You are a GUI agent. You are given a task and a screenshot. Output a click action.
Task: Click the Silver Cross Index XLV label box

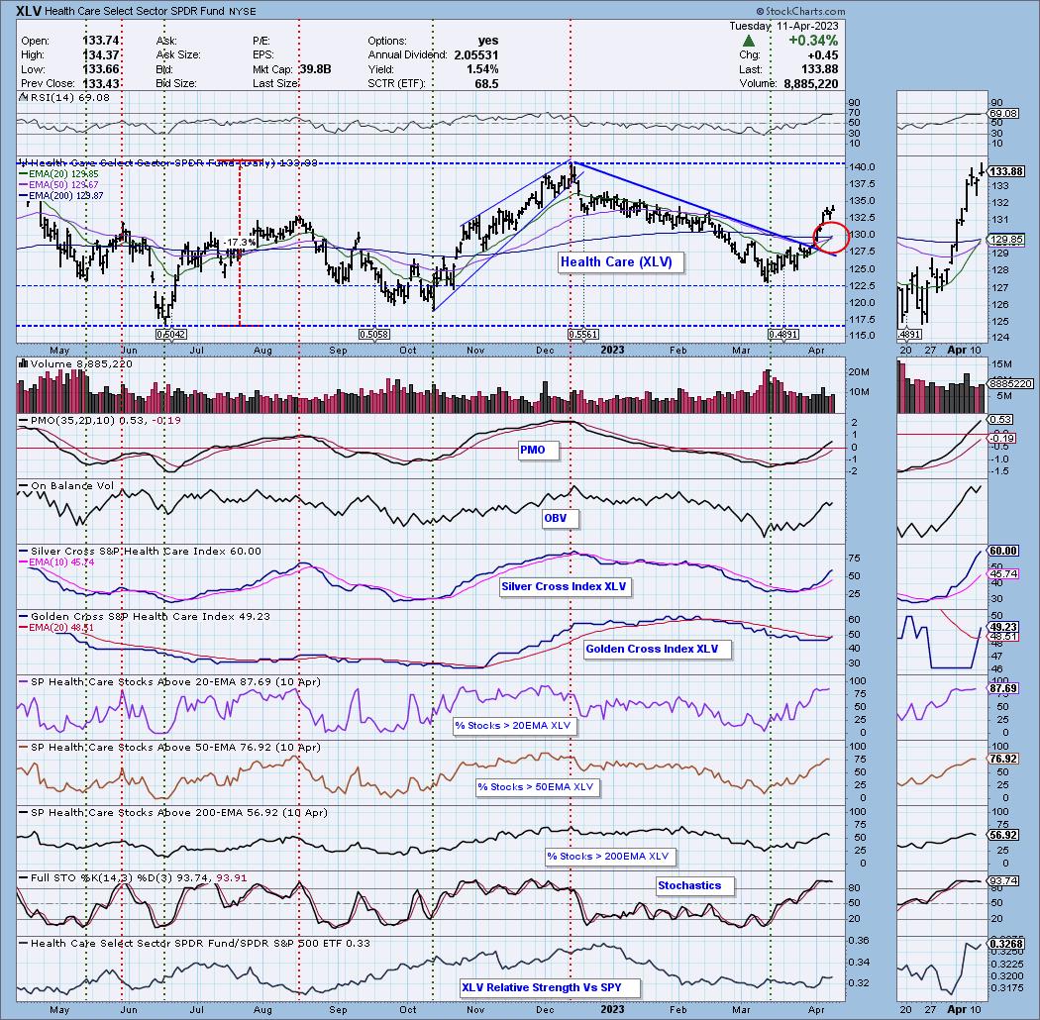tap(564, 586)
